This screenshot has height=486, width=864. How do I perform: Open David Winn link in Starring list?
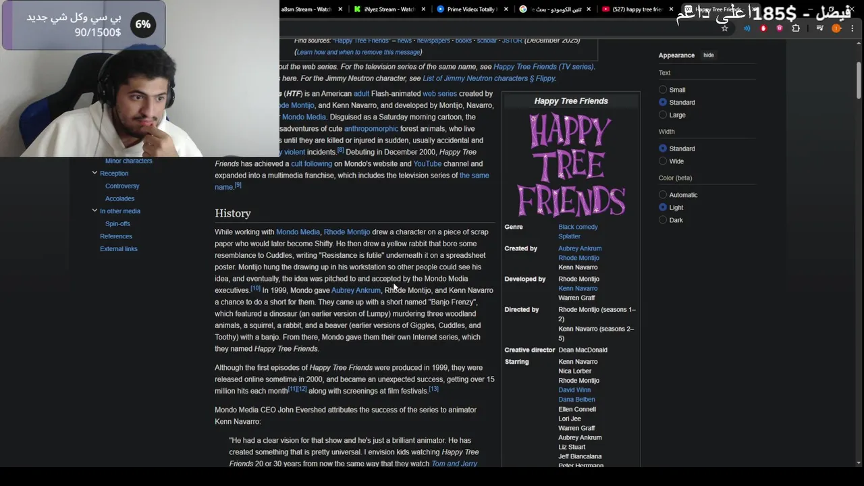click(x=574, y=390)
